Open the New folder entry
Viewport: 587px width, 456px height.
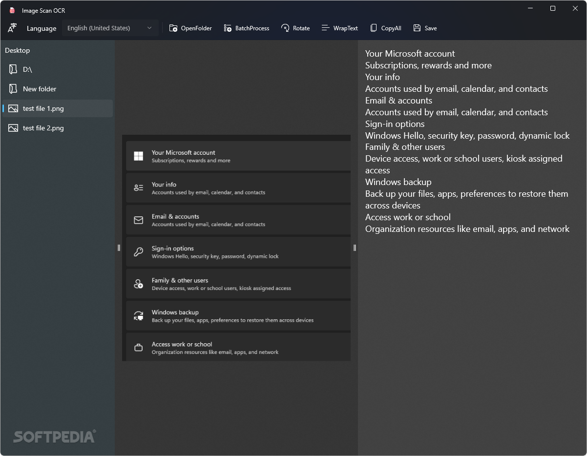click(58, 89)
